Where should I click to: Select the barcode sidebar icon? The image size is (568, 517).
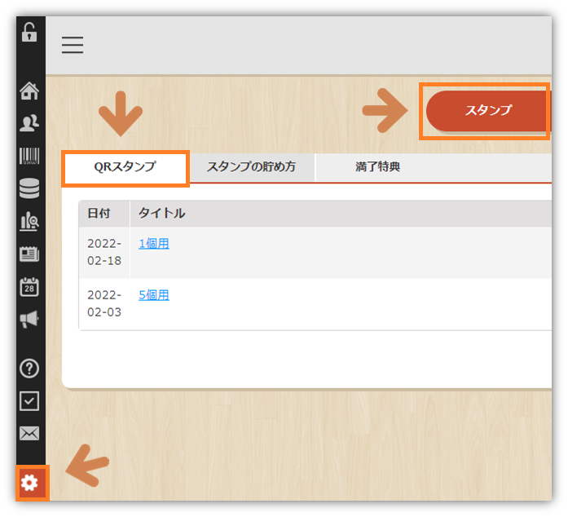coord(29,156)
